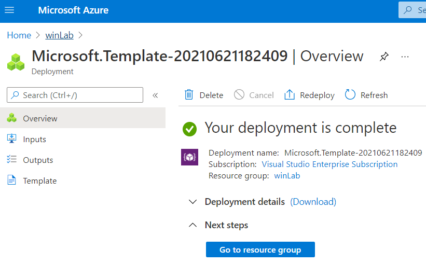Image resolution: width=426 pixels, height=264 pixels.
Task: Click the 'Your deployment is complete' heading
Action: (x=300, y=128)
